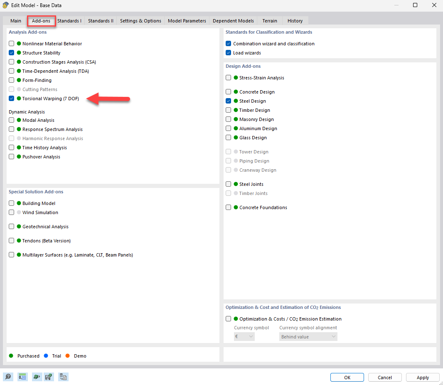
Task: Enable the Modal Analysis add-on
Action: click(x=11, y=120)
